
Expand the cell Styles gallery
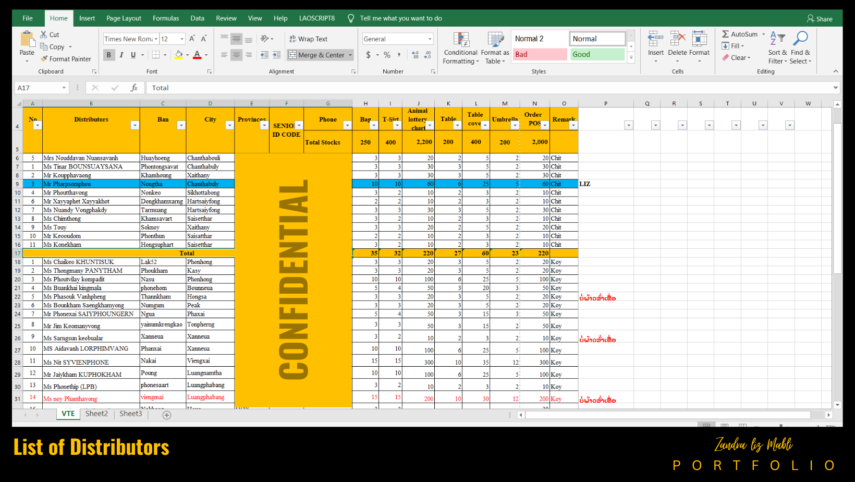631,58
